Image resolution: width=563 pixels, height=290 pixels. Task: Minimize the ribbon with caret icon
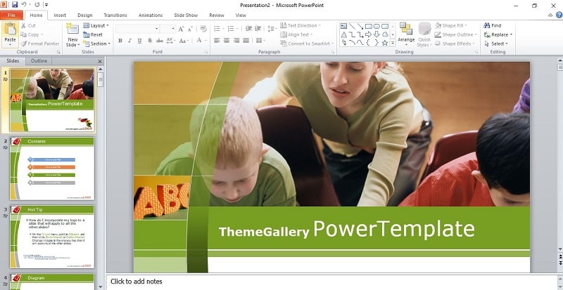[x=550, y=15]
